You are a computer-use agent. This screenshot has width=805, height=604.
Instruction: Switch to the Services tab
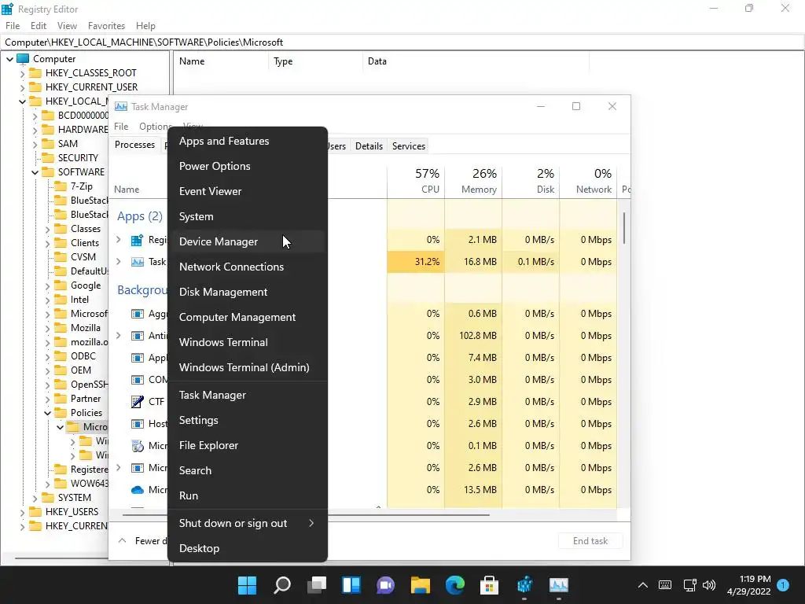pos(409,145)
